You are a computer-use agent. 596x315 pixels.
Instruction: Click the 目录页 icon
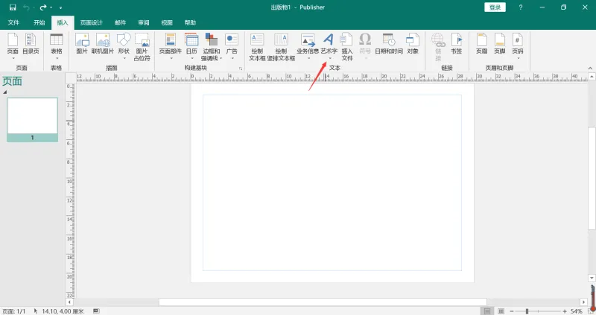(31, 44)
